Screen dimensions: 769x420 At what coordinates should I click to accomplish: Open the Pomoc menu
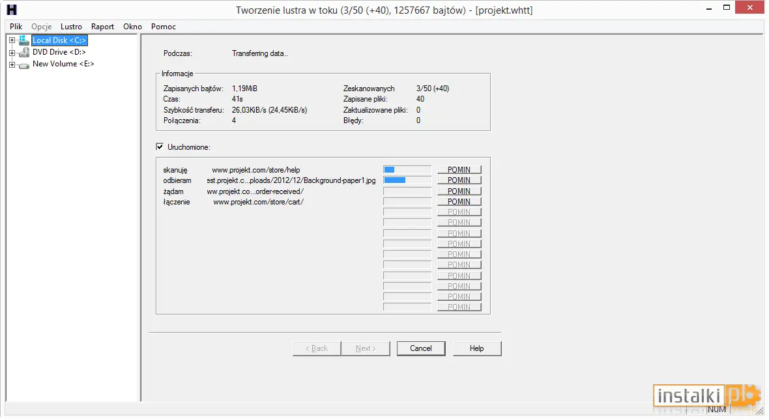[x=164, y=27]
